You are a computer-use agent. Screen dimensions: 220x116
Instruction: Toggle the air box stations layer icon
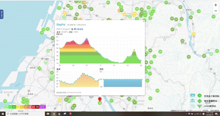click(193, 96)
